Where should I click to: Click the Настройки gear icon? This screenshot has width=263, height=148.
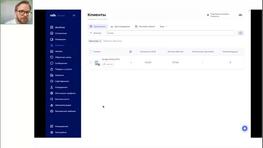tap(52, 132)
